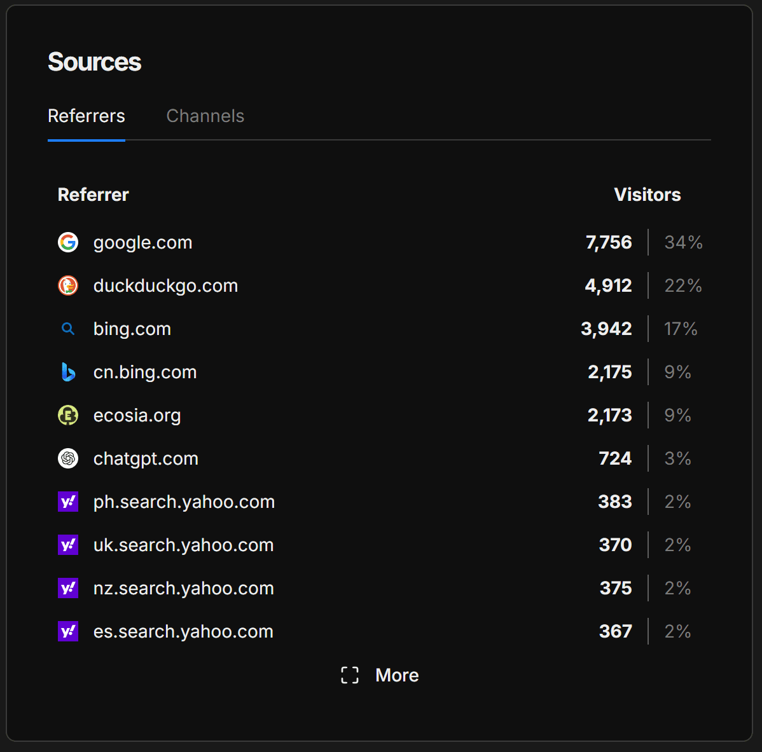Click the Yahoo icon beside ph.search.yahoo.com

(x=68, y=502)
